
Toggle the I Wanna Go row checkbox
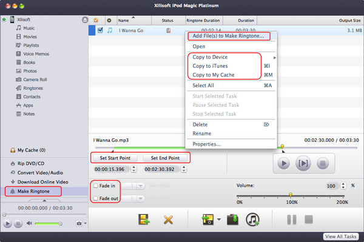coord(100,30)
